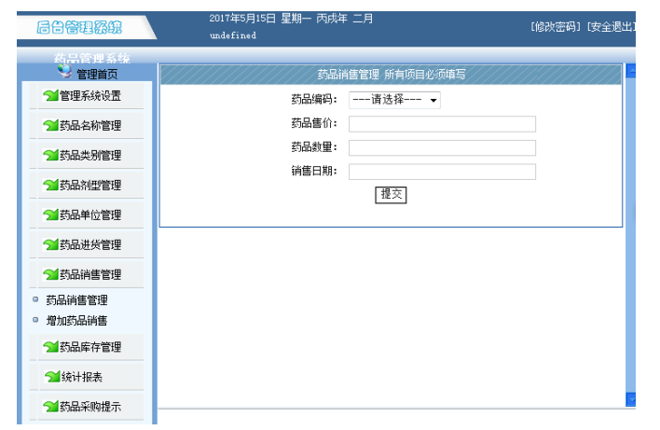Submit the form with 提交 button
The width and height of the screenshot is (660, 430).
[391, 195]
